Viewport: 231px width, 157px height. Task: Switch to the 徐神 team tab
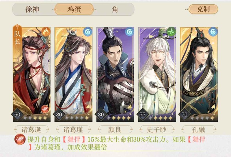pos(32,10)
